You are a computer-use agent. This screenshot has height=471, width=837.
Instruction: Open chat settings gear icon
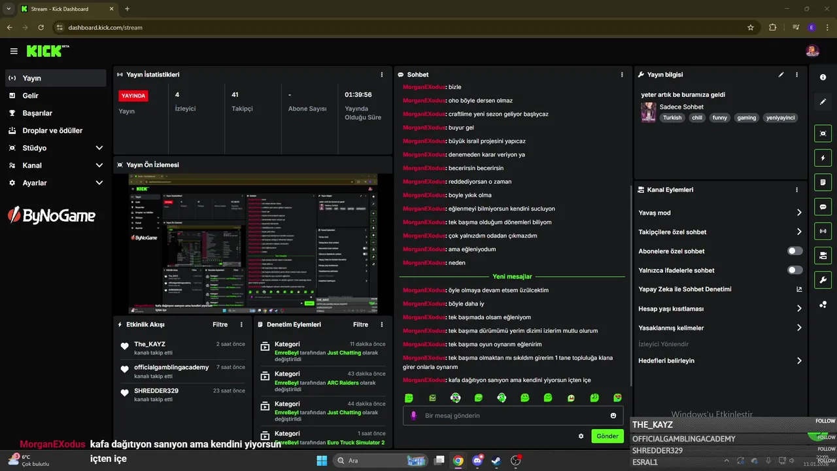pyautogui.click(x=581, y=436)
